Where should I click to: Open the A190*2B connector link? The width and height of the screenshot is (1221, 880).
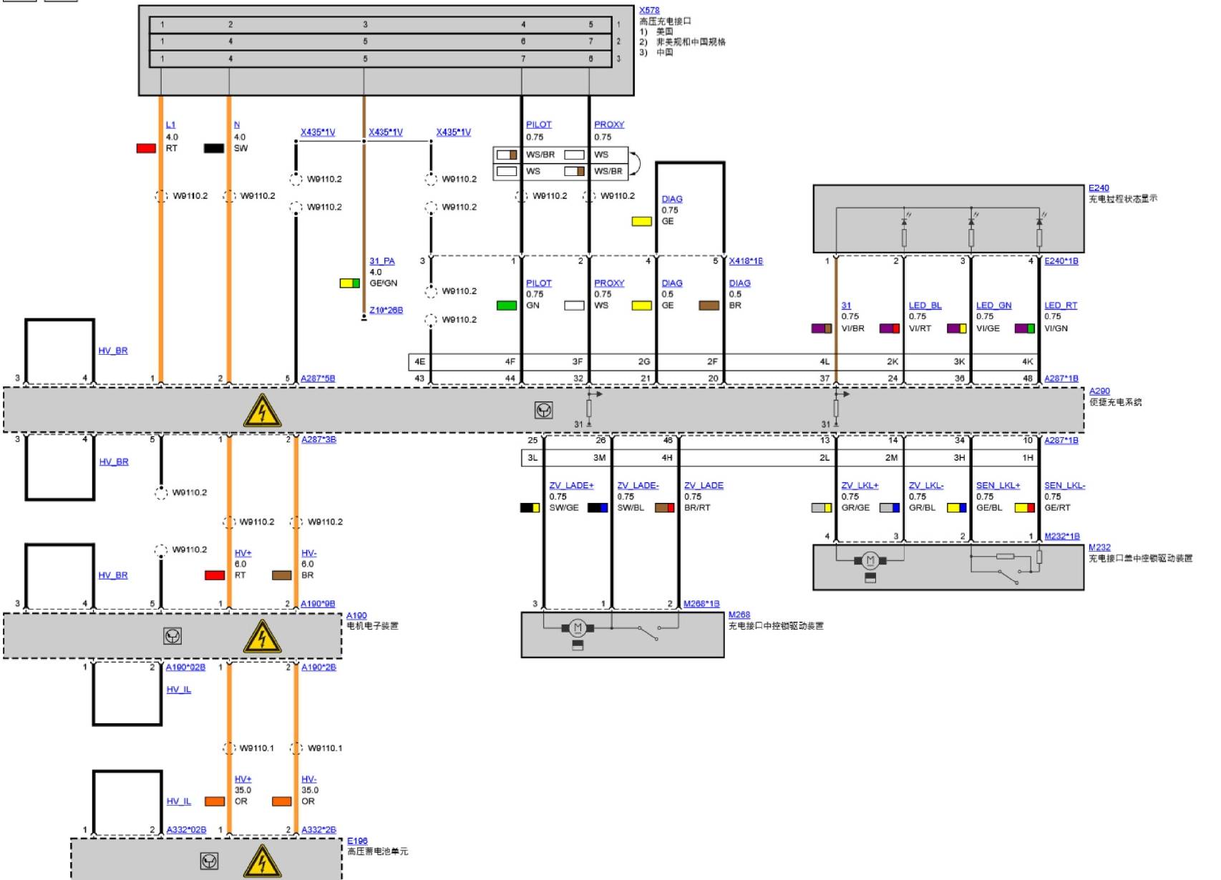pos(318,667)
